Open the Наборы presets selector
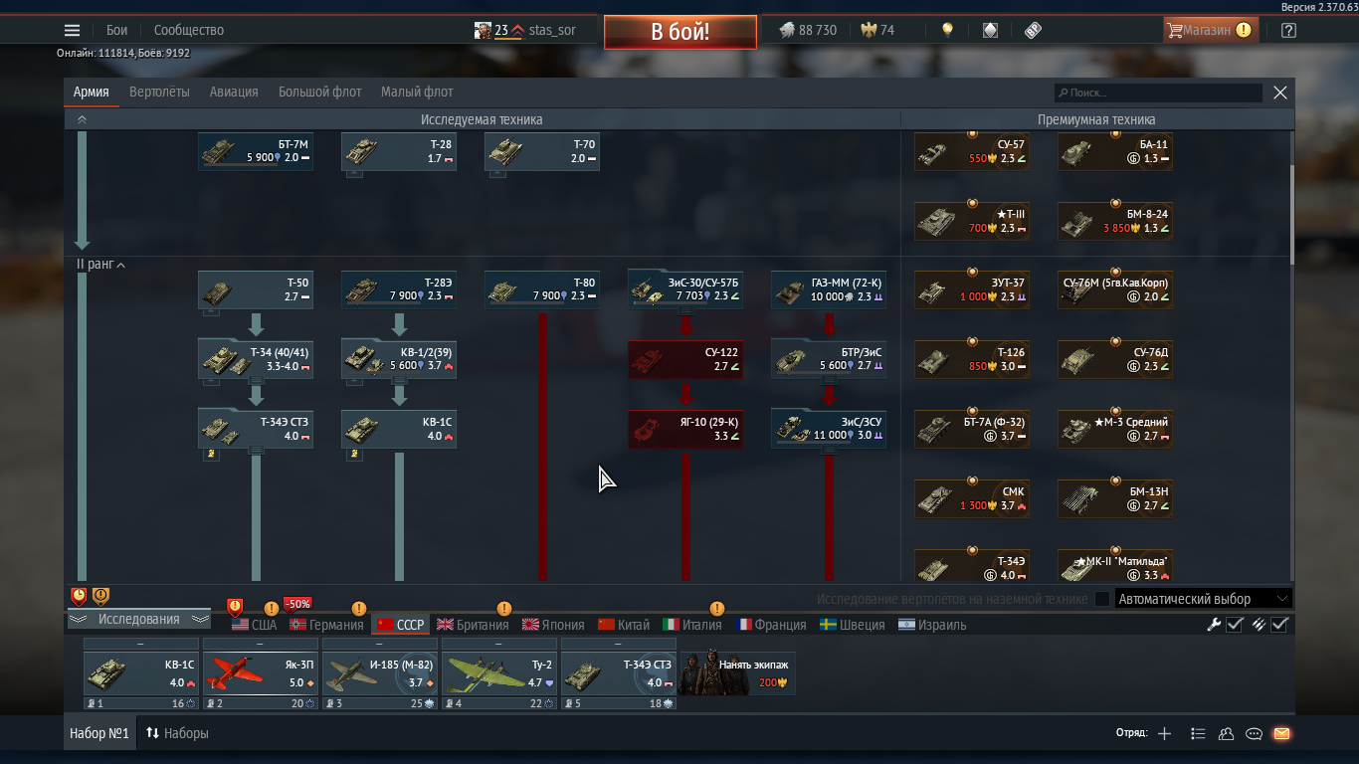Viewport: 1359px width, 764px height. tap(177, 733)
